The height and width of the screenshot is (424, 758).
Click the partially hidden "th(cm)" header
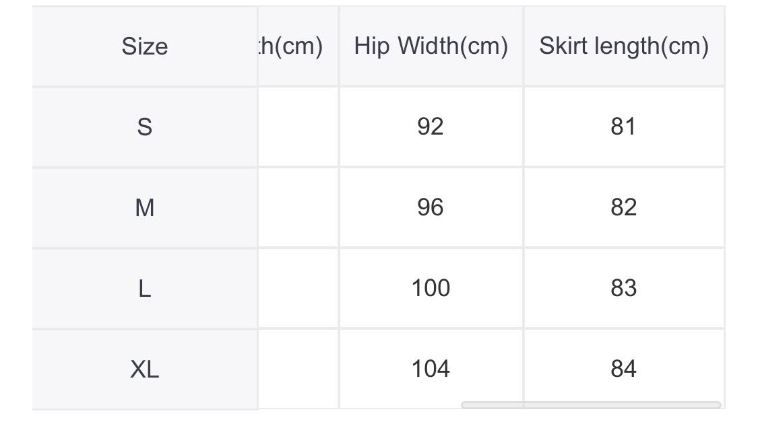(x=291, y=46)
